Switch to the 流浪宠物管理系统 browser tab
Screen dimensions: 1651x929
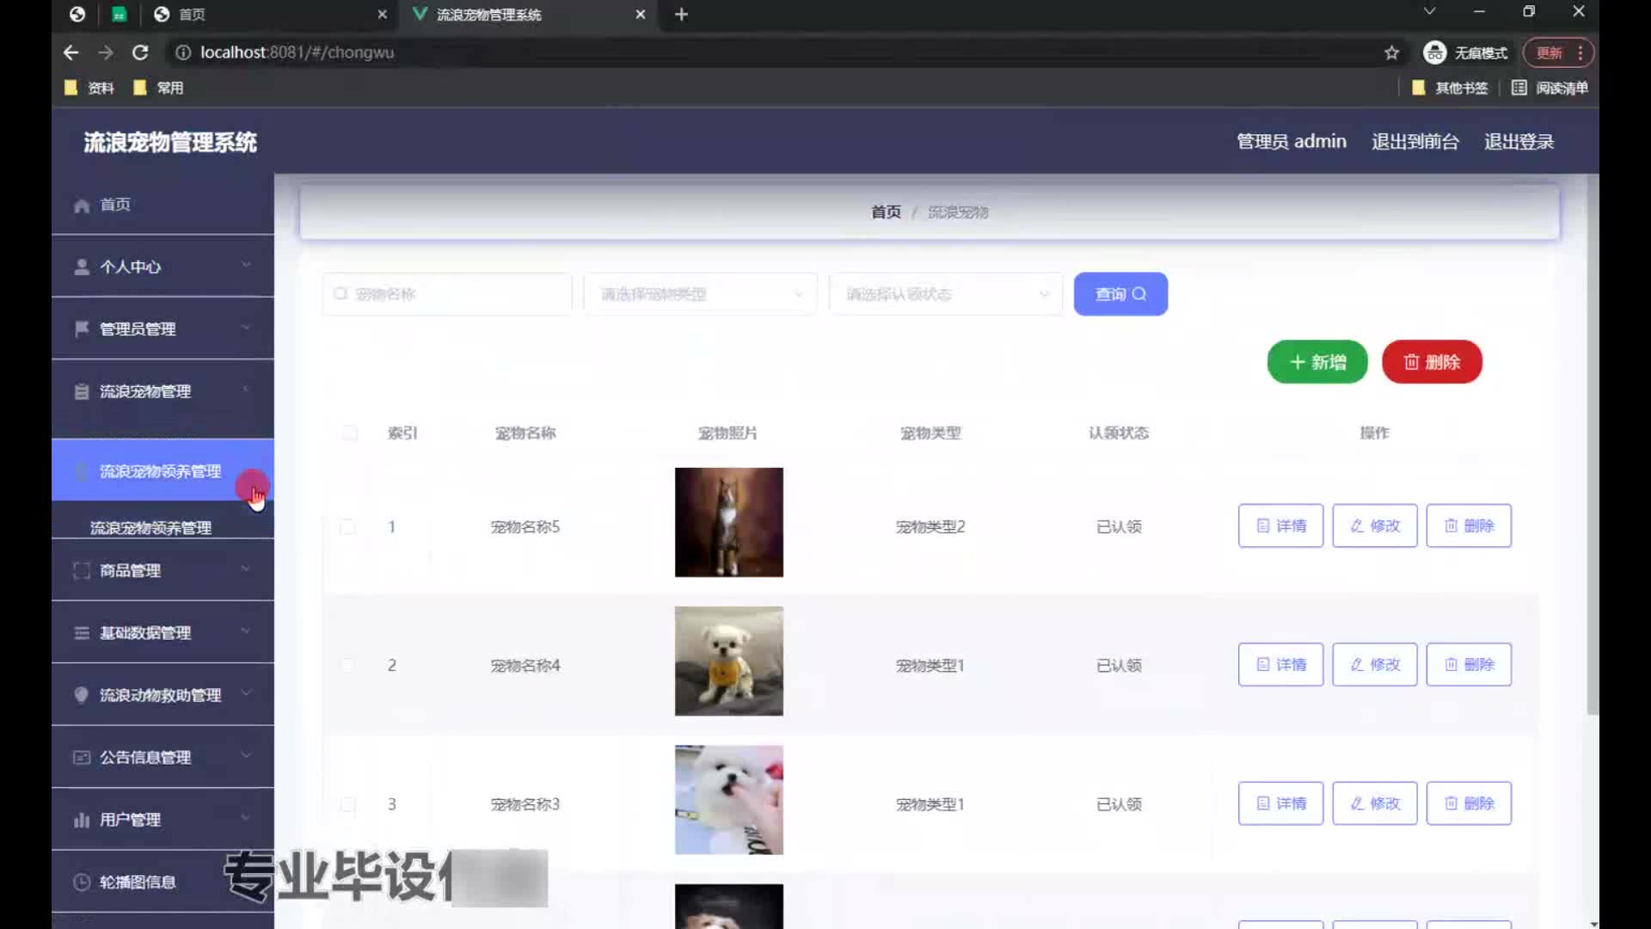tap(528, 15)
